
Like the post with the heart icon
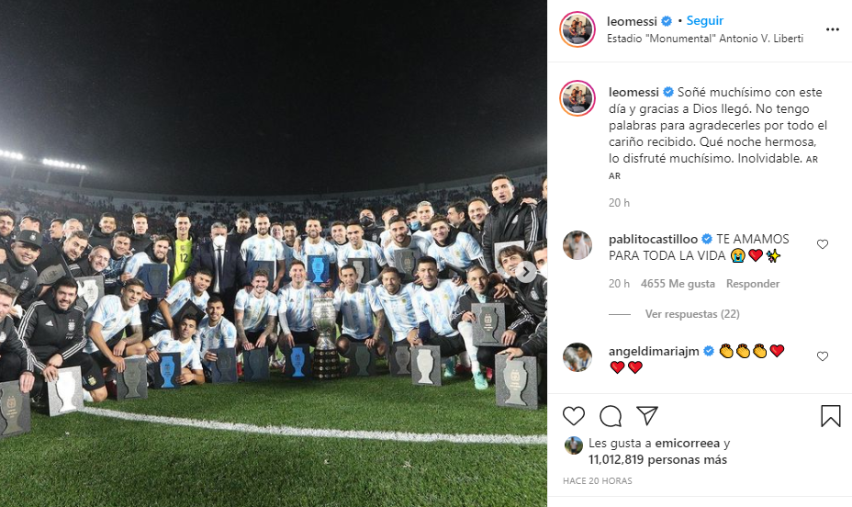tap(573, 416)
